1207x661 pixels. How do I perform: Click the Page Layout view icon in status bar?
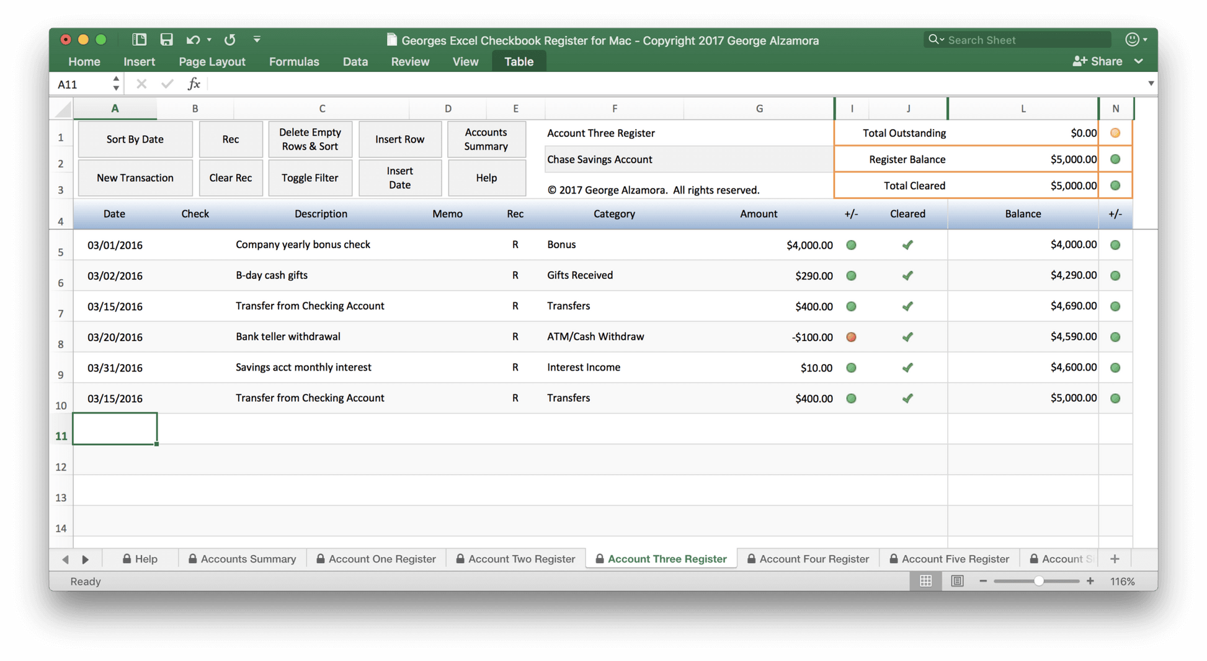tap(957, 581)
